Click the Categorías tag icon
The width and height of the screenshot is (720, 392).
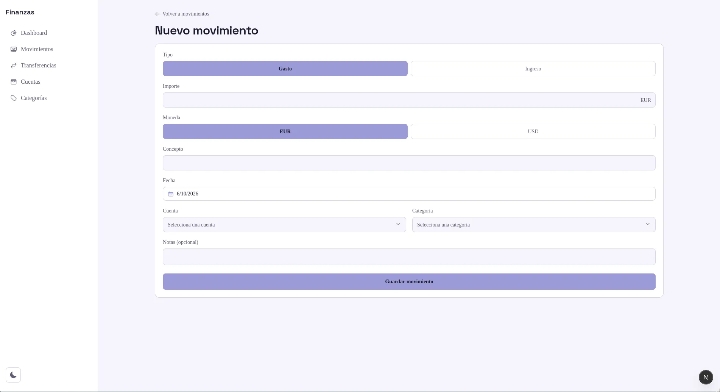pyautogui.click(x=14, y=98)
